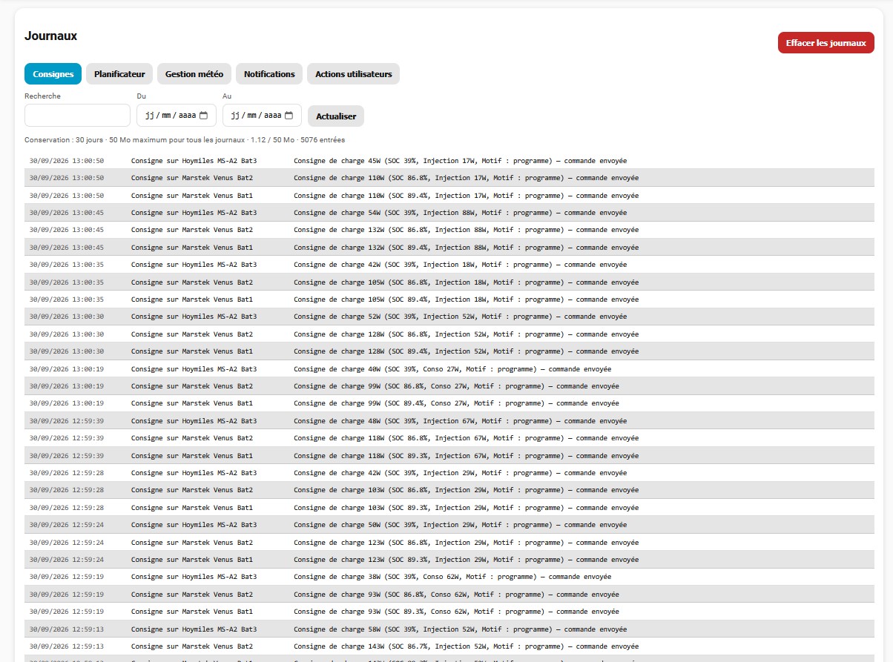Click 'Consigne de charge 48W' log message
Screen dimensions: 893x662
click(460, 421)
